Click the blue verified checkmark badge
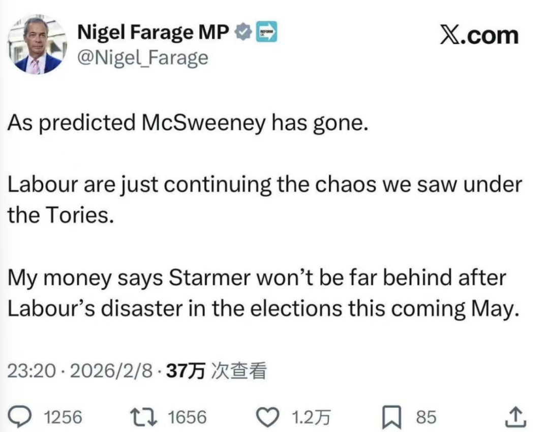 (245, 34)
